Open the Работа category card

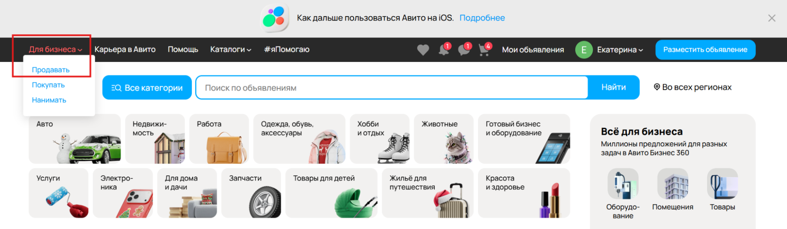[219, 139]
